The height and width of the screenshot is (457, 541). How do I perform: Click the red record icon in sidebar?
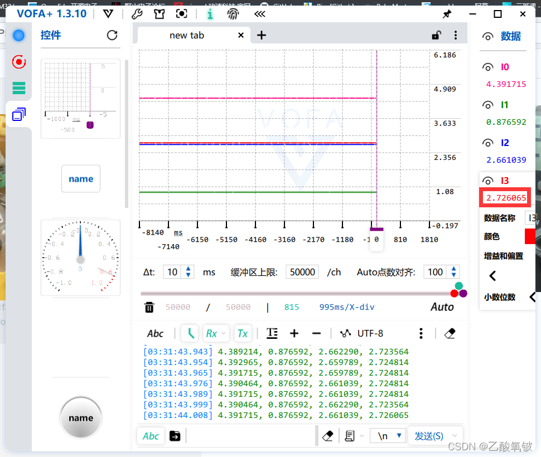pos(18,62)
